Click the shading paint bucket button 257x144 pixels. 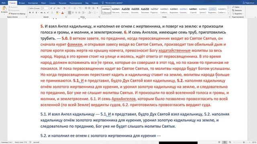(x=90, y=12)
